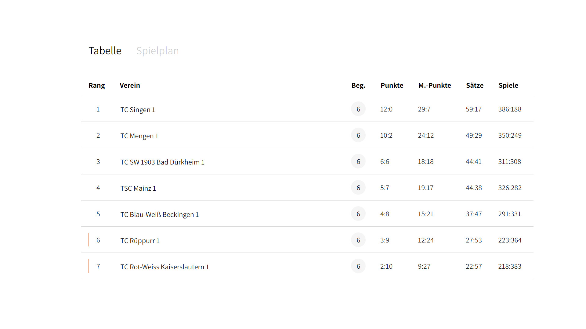Open TC Rot-Weiss Kaiserslautern 1 page
Screen dimensions: 586x329
click(165, 267)
